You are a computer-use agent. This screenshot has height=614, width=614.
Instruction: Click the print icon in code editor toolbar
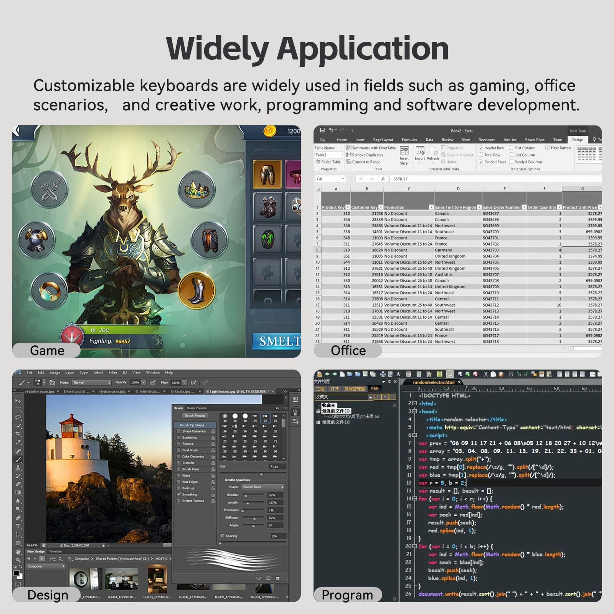click(x=383, y=374)
